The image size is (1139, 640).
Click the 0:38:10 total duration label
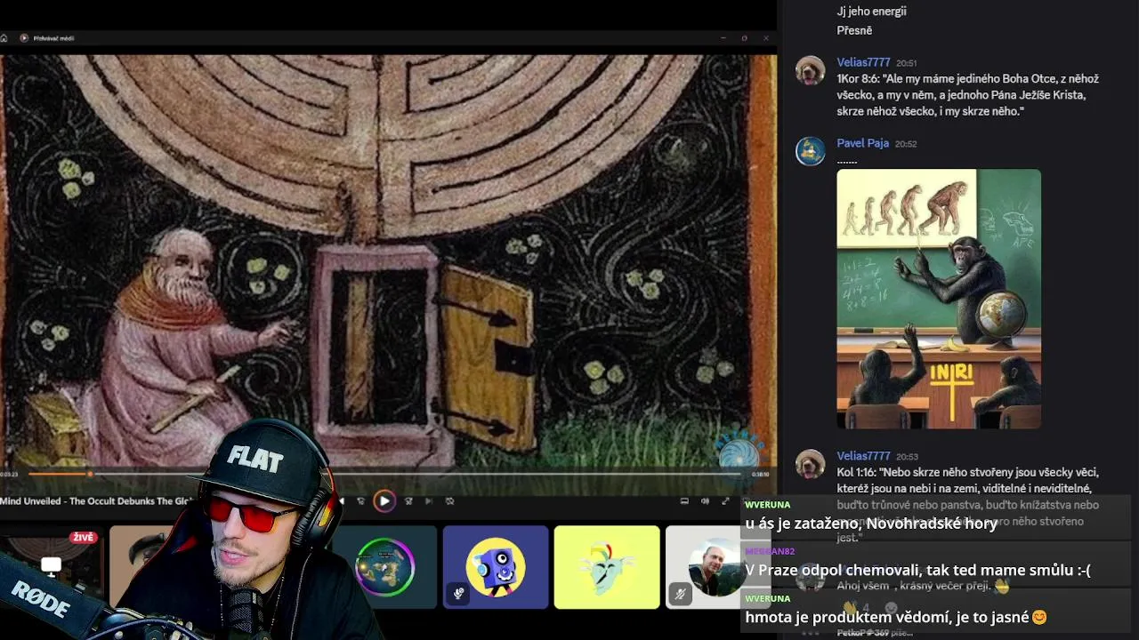pyautogui.click(x=760, y=475)
